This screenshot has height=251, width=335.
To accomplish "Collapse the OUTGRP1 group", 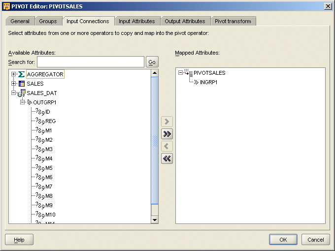I will click(23, 102).
